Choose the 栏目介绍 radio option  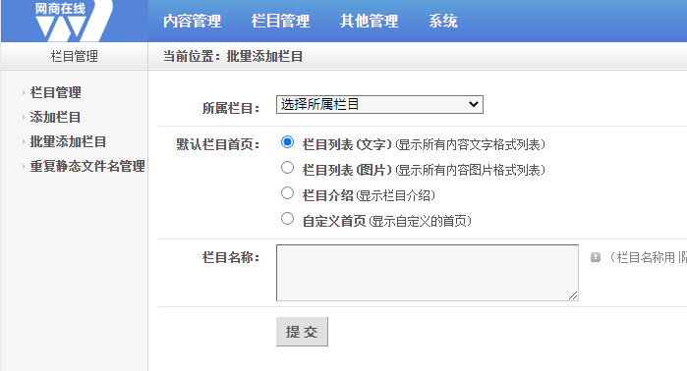tap(287, 193)
